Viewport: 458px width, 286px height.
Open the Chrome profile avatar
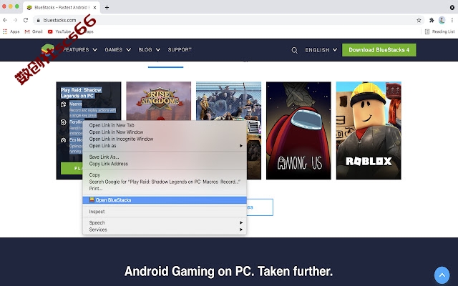click(442, 20)
